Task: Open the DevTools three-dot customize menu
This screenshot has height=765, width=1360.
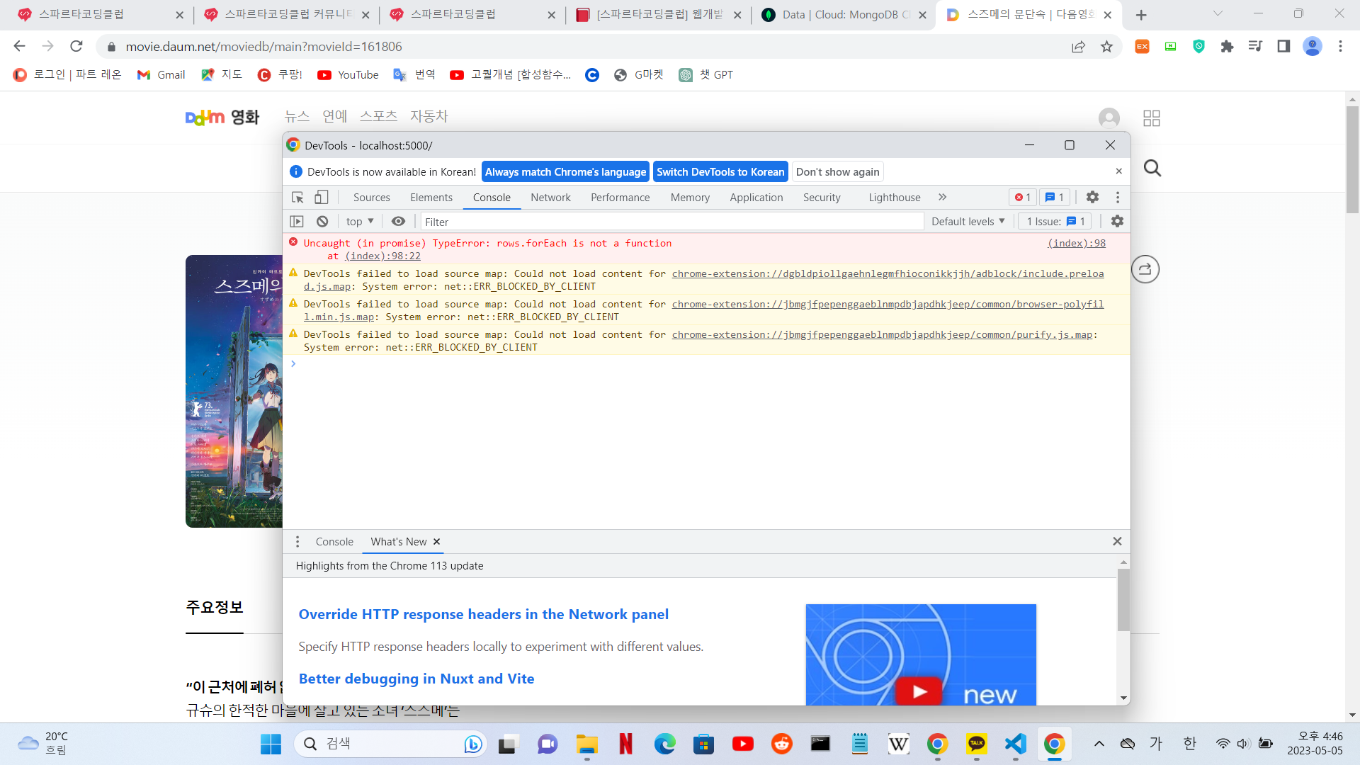Action: point(1118,198)
